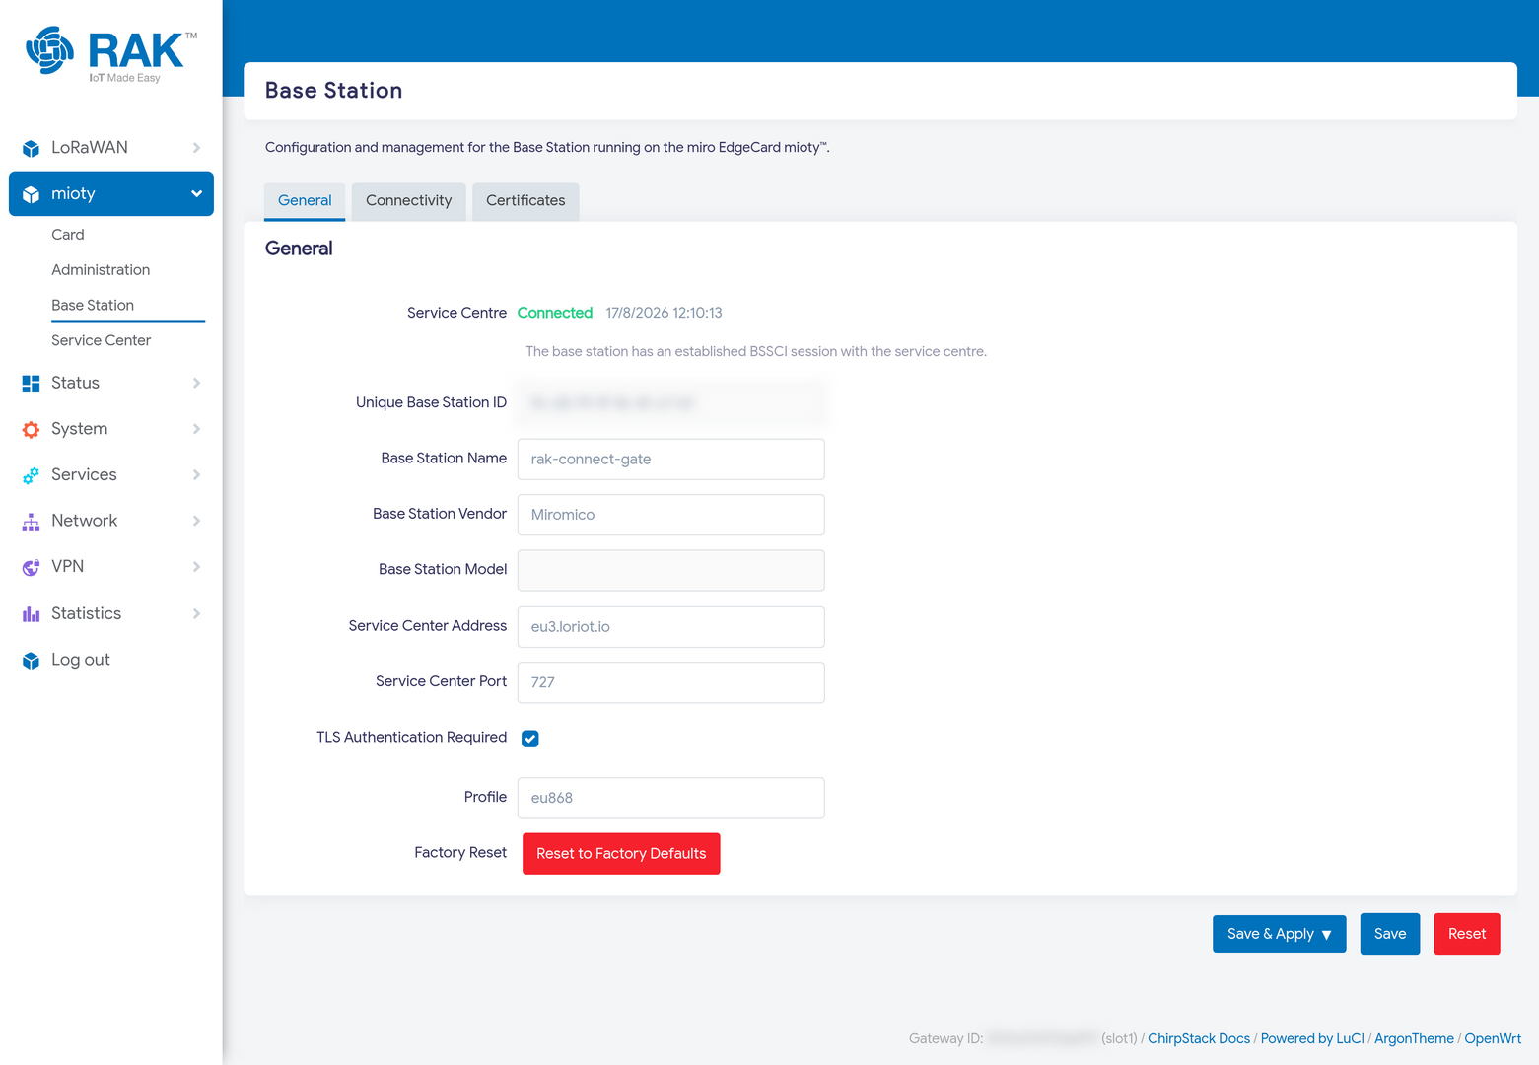Viewport: 1539px width, 1065px height.
Task: Expand the Services menu chevron
Action: click(196, 474)
